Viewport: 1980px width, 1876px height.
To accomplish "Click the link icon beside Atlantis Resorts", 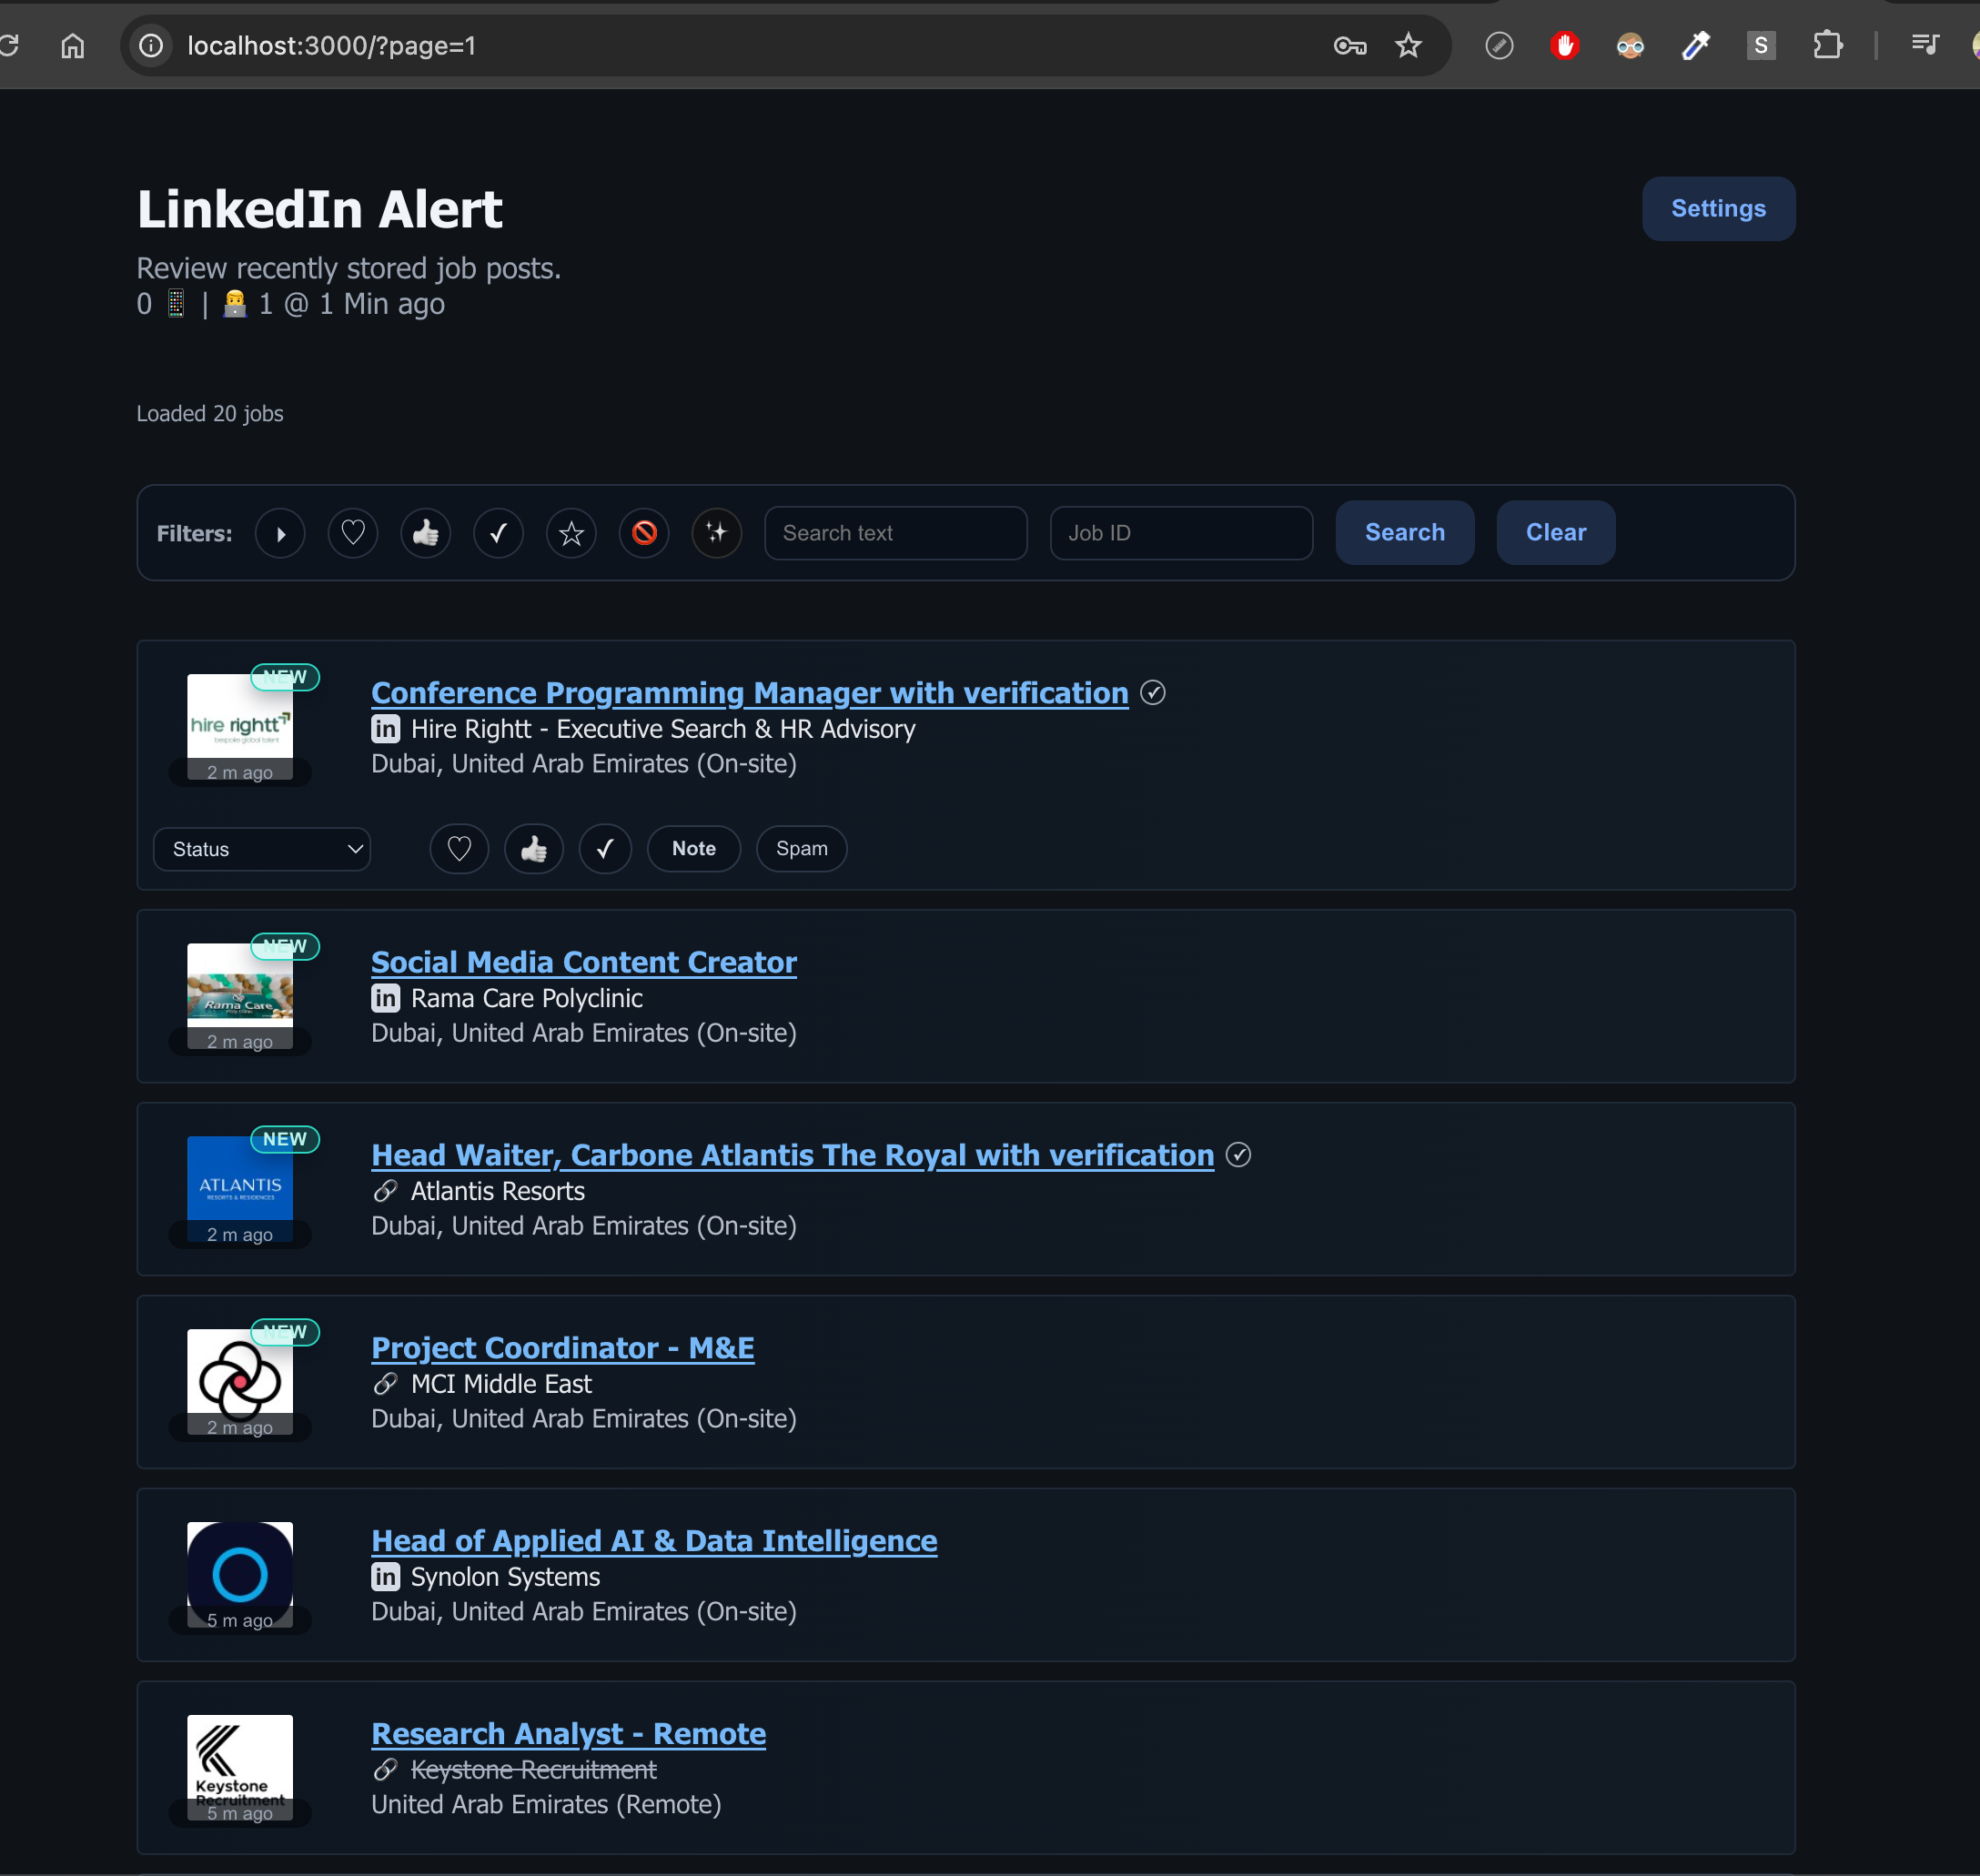I will pyautogui.click(x=385, y=1191).
